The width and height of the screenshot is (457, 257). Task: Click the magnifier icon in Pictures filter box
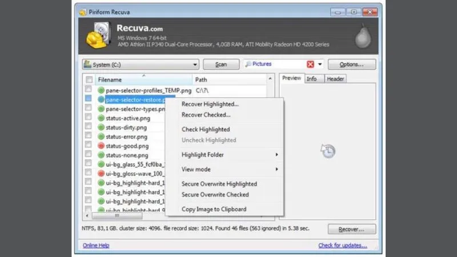point(248,64)
